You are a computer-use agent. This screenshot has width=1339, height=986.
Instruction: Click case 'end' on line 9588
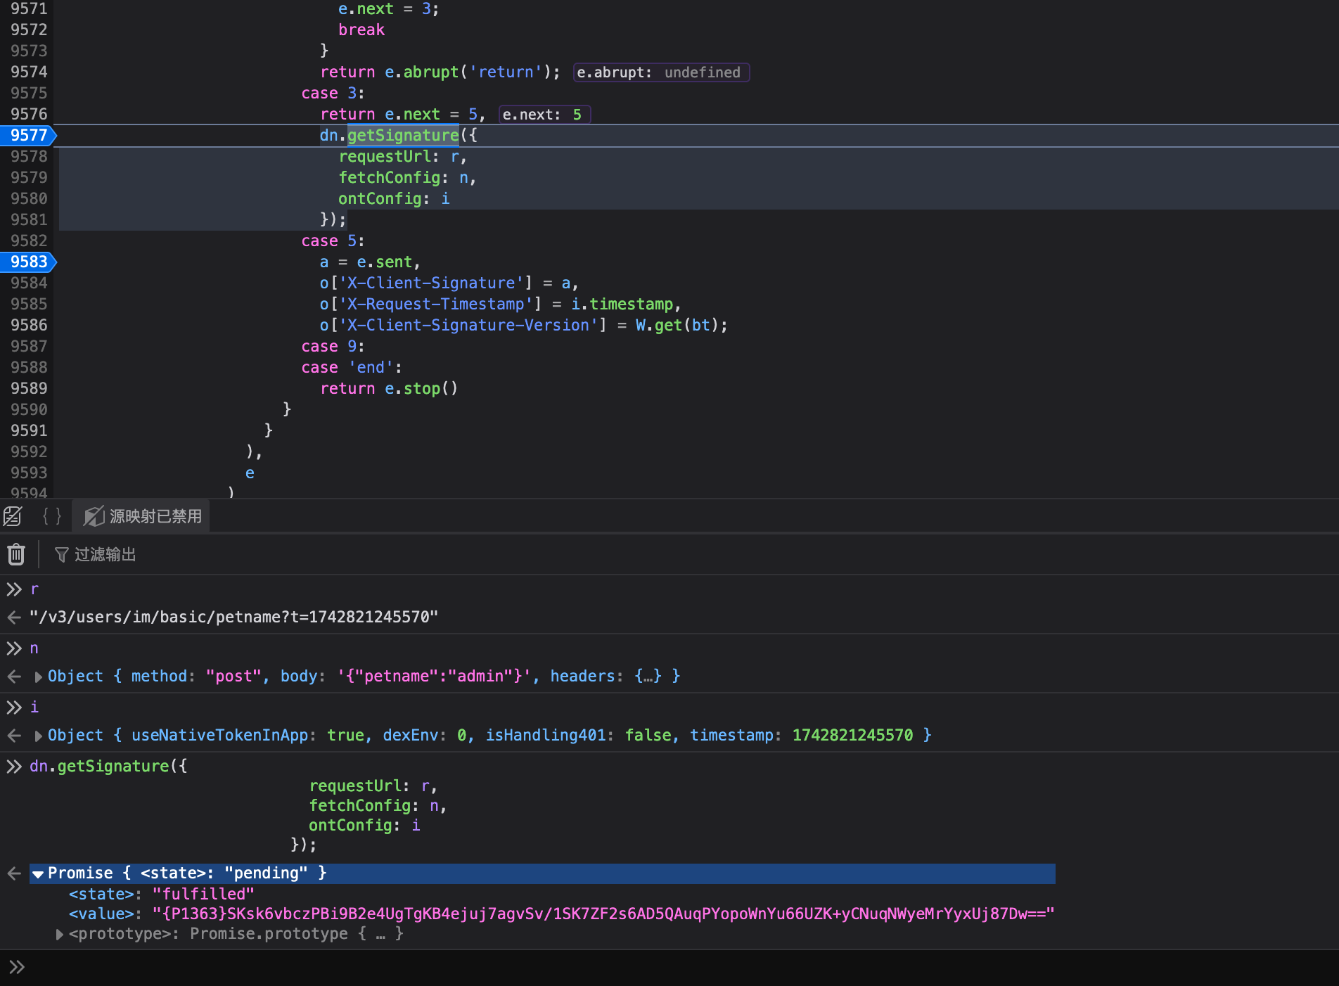point(351,367)
